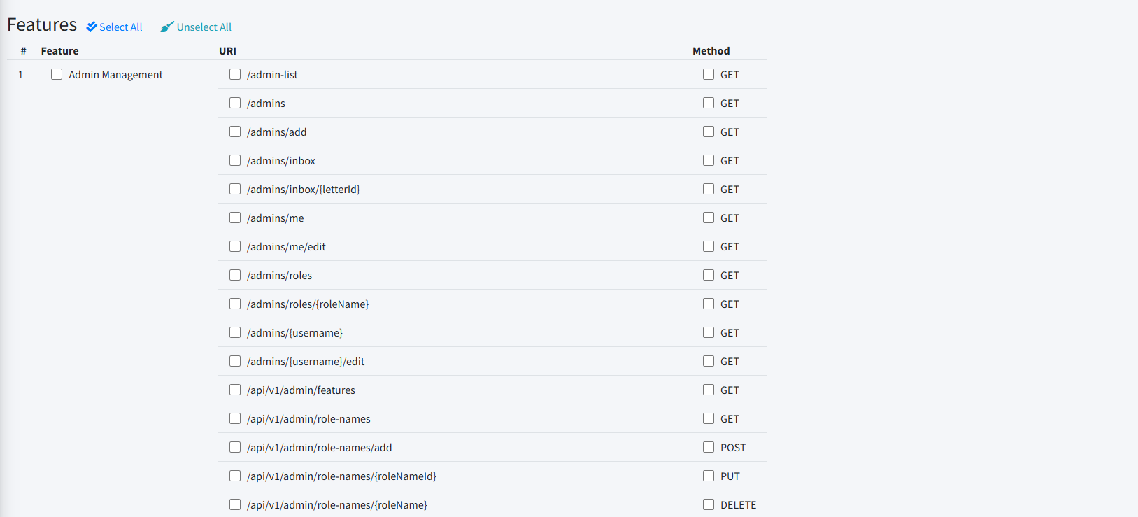Click the Unselect All link text
The image size is (1138, 517).
point(204,27)
